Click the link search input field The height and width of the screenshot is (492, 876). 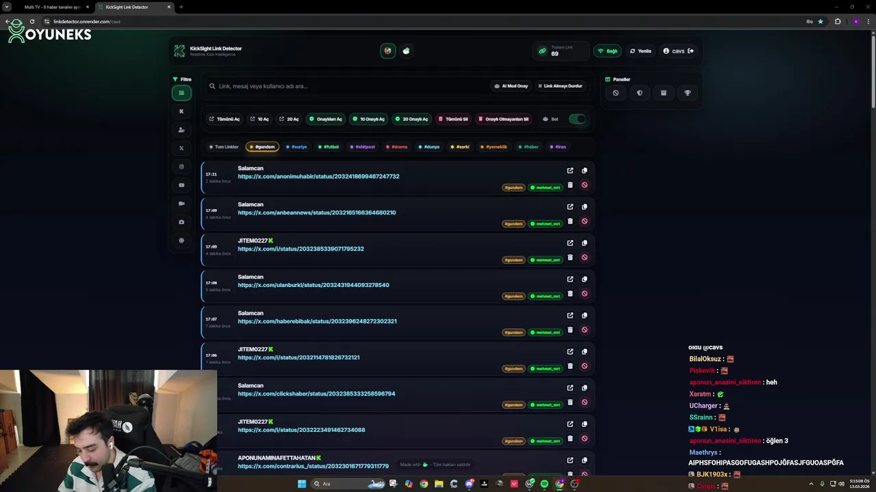click(346, 86)
